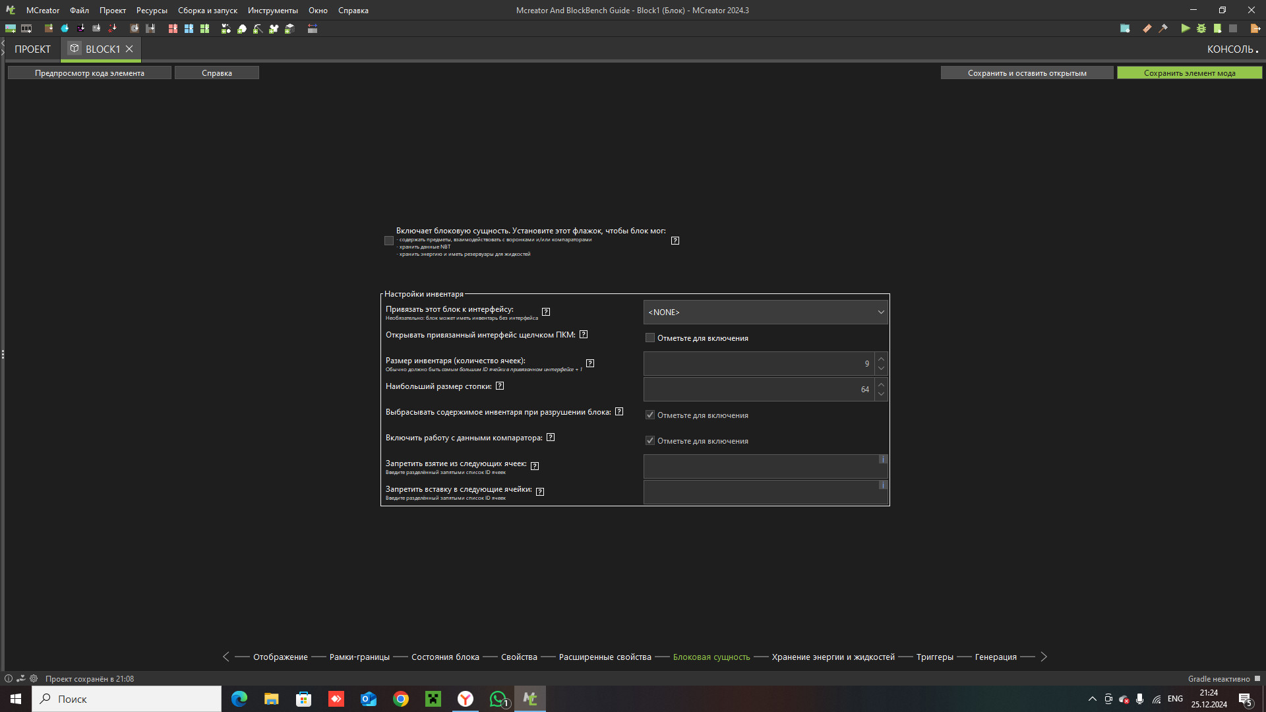Click the hammer build workspace icon
1266x712 pixels.
pos(1163,28)
